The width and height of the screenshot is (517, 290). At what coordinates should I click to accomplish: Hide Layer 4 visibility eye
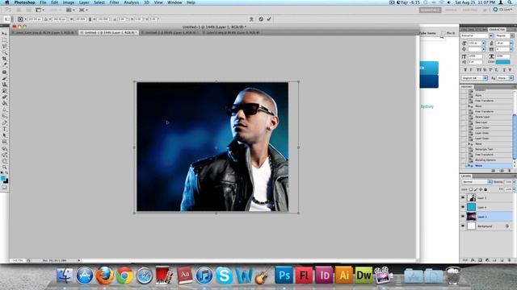[x=463, y=207]
